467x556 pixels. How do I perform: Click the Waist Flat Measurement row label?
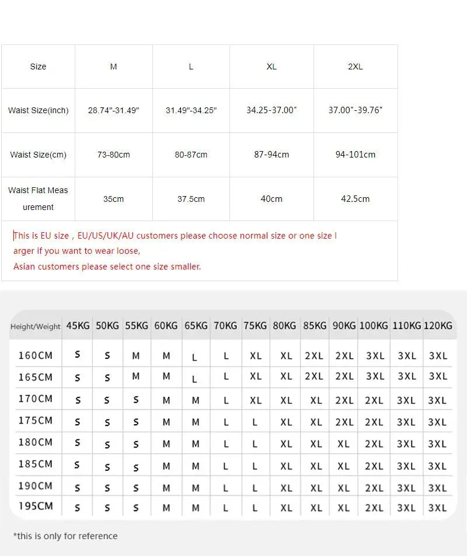[38, 198]
